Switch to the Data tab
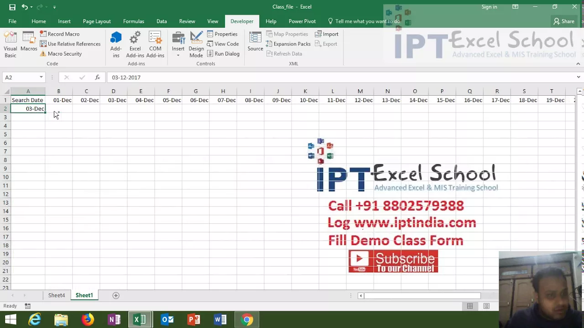Viewport: 584px width, 328px height. (162, 21)
